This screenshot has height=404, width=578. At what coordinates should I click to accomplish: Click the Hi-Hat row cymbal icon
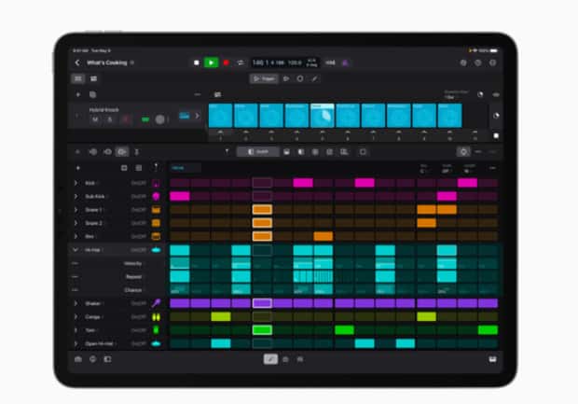[x=156, y=250]
